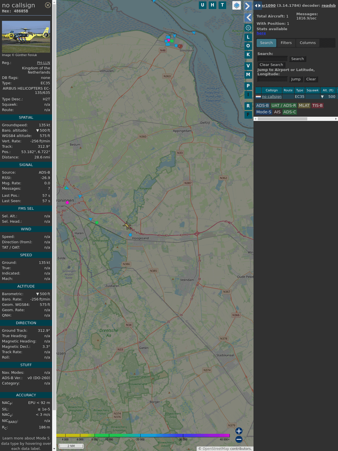Zoom out with the minus button

(239, 439)
